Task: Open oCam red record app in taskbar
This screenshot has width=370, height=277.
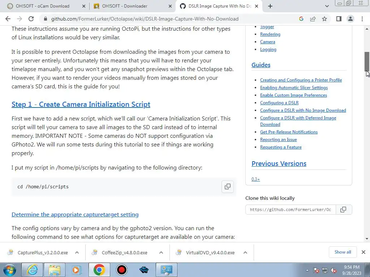Action: (x=122, y=270)
